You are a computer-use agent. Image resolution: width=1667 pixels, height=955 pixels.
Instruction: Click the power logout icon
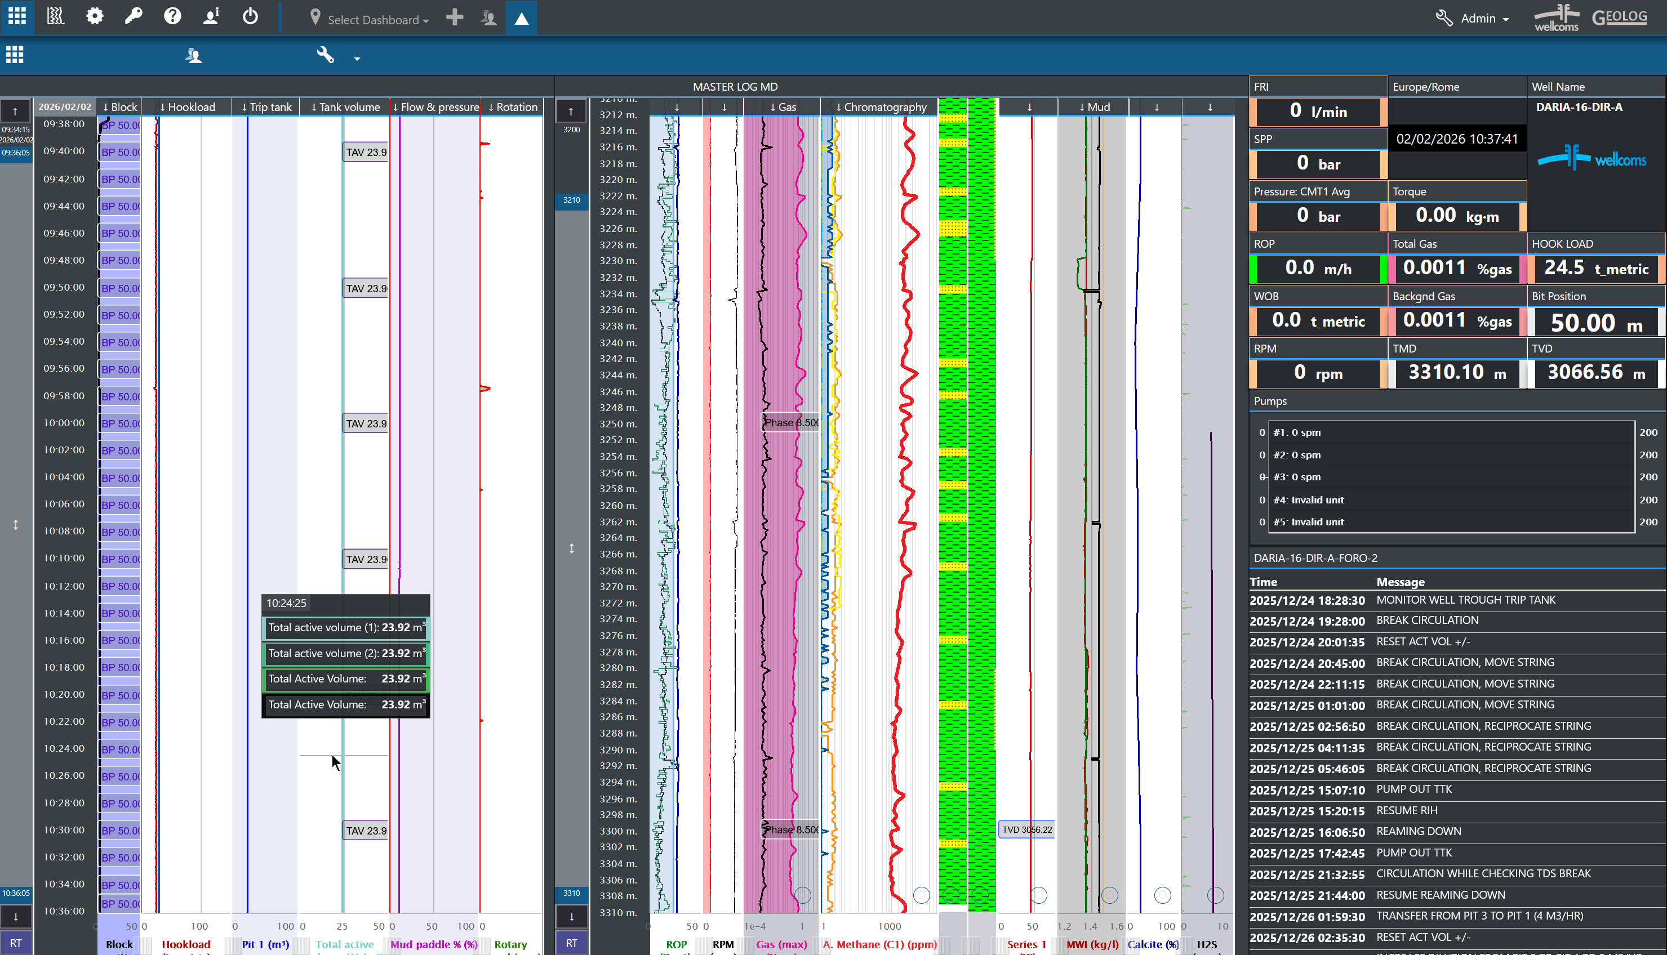click(250, 16)
